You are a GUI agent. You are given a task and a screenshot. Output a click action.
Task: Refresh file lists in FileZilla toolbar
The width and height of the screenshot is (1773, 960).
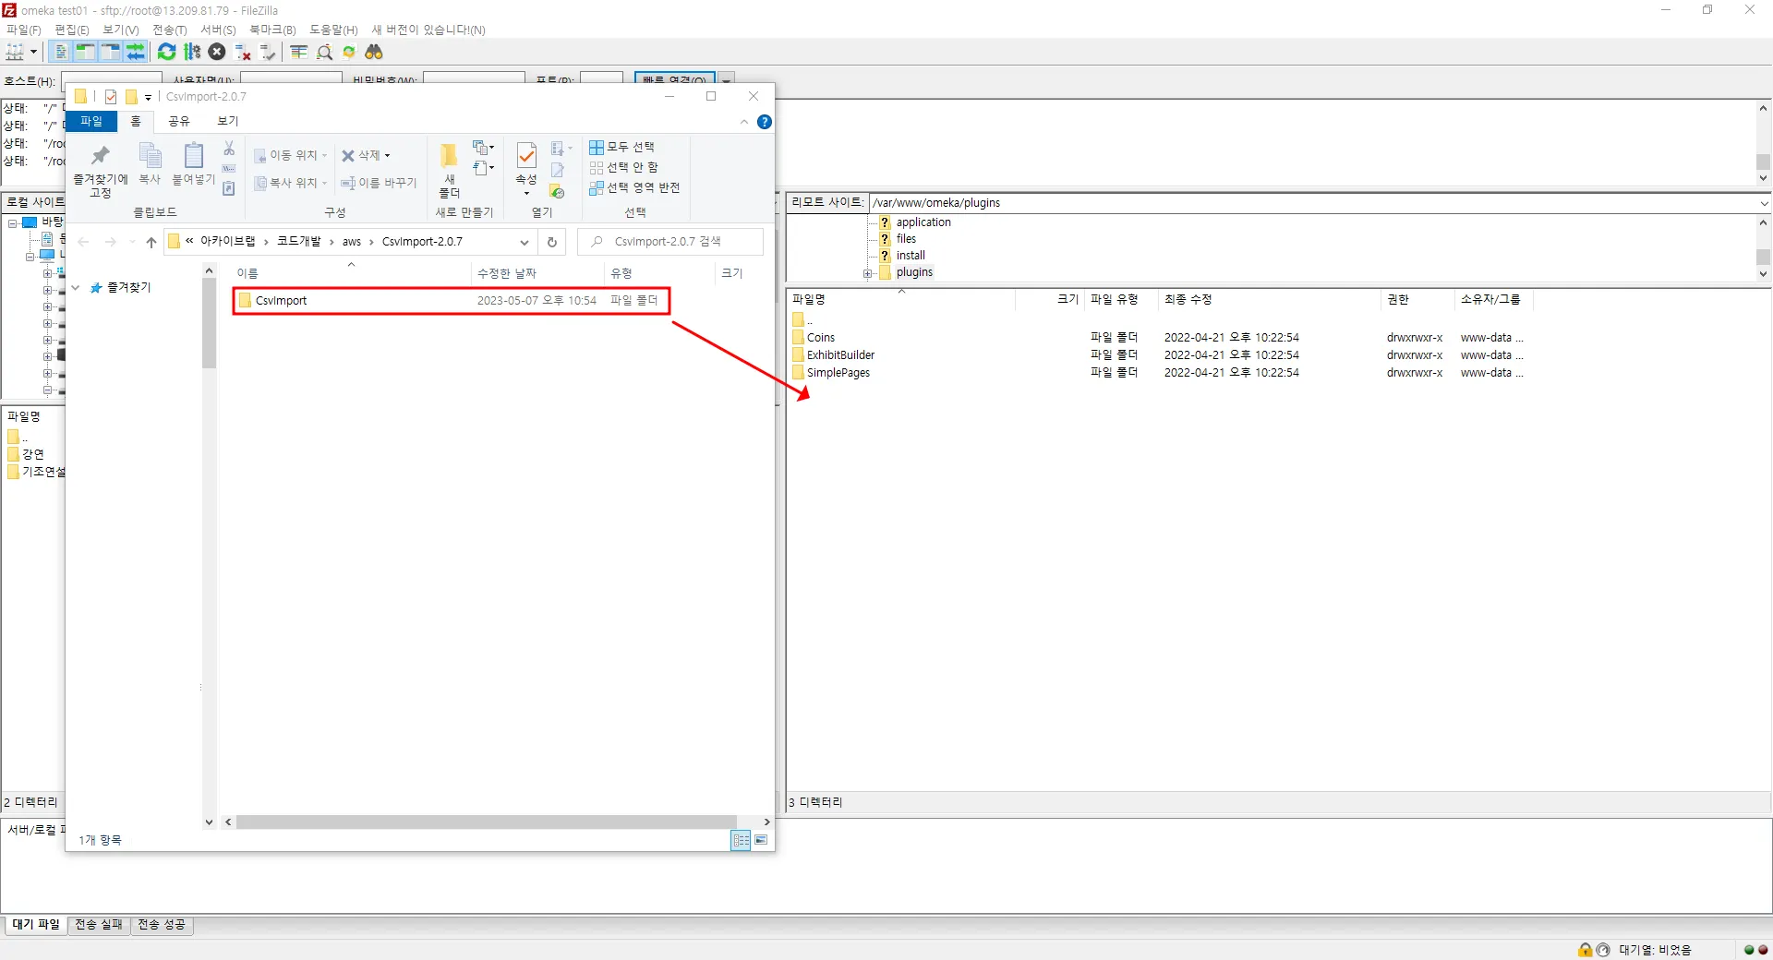click(167, 52)
